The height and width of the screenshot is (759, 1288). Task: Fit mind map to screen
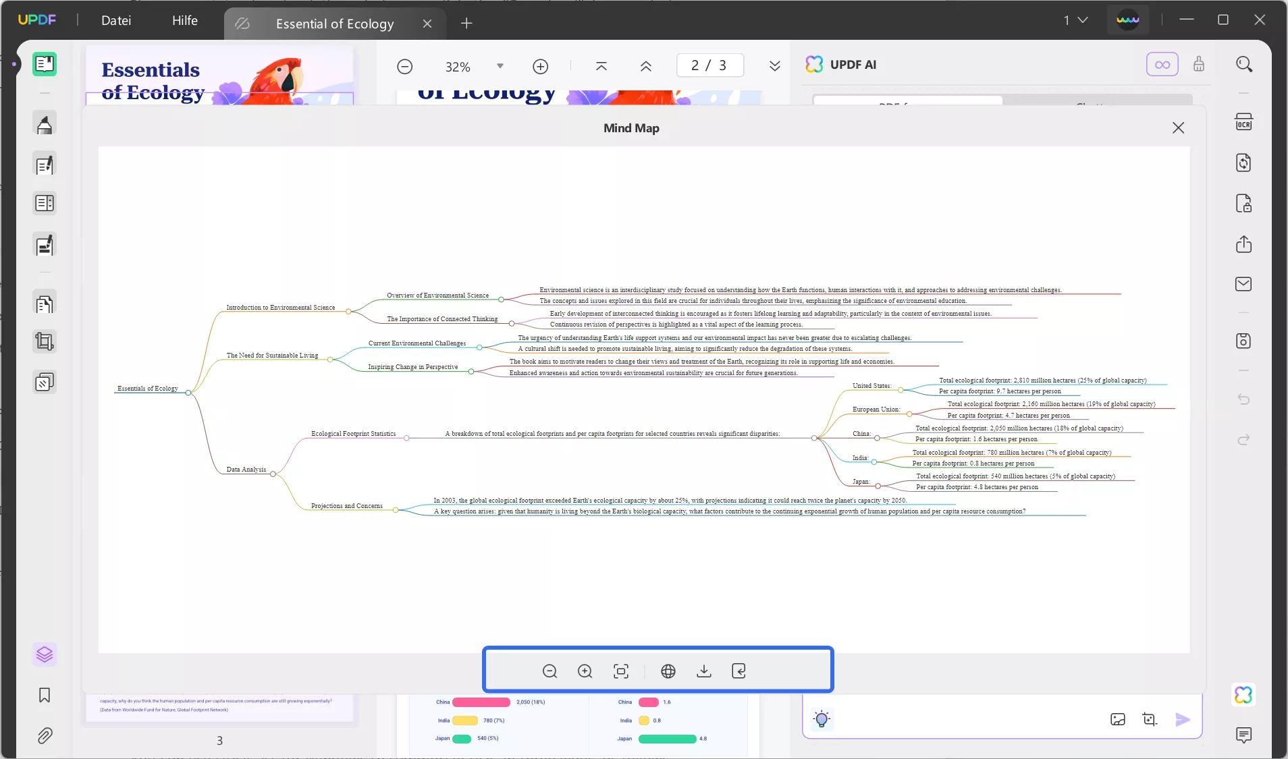[621, 671]
